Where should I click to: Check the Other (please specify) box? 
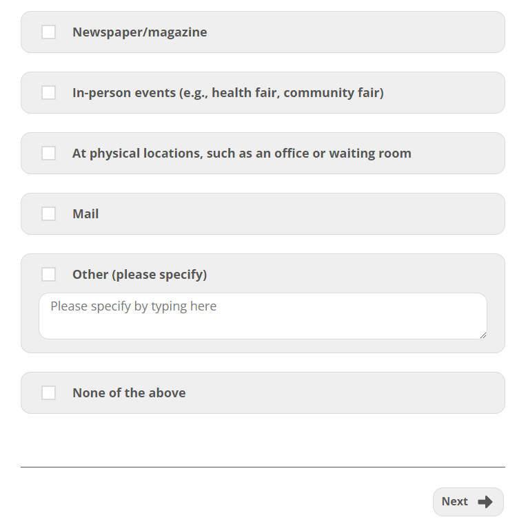48,275
